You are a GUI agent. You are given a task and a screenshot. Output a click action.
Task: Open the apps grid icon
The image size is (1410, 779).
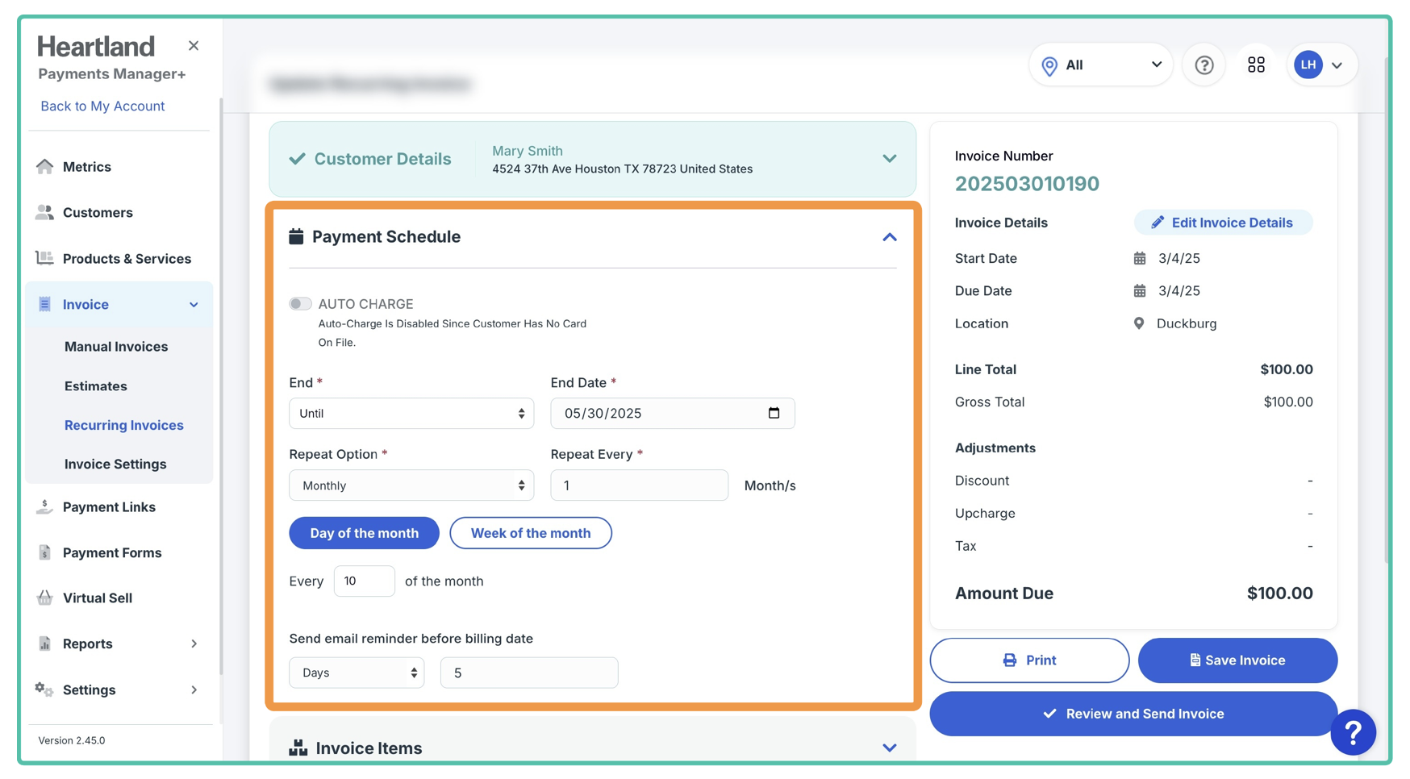click(1256, 65)
